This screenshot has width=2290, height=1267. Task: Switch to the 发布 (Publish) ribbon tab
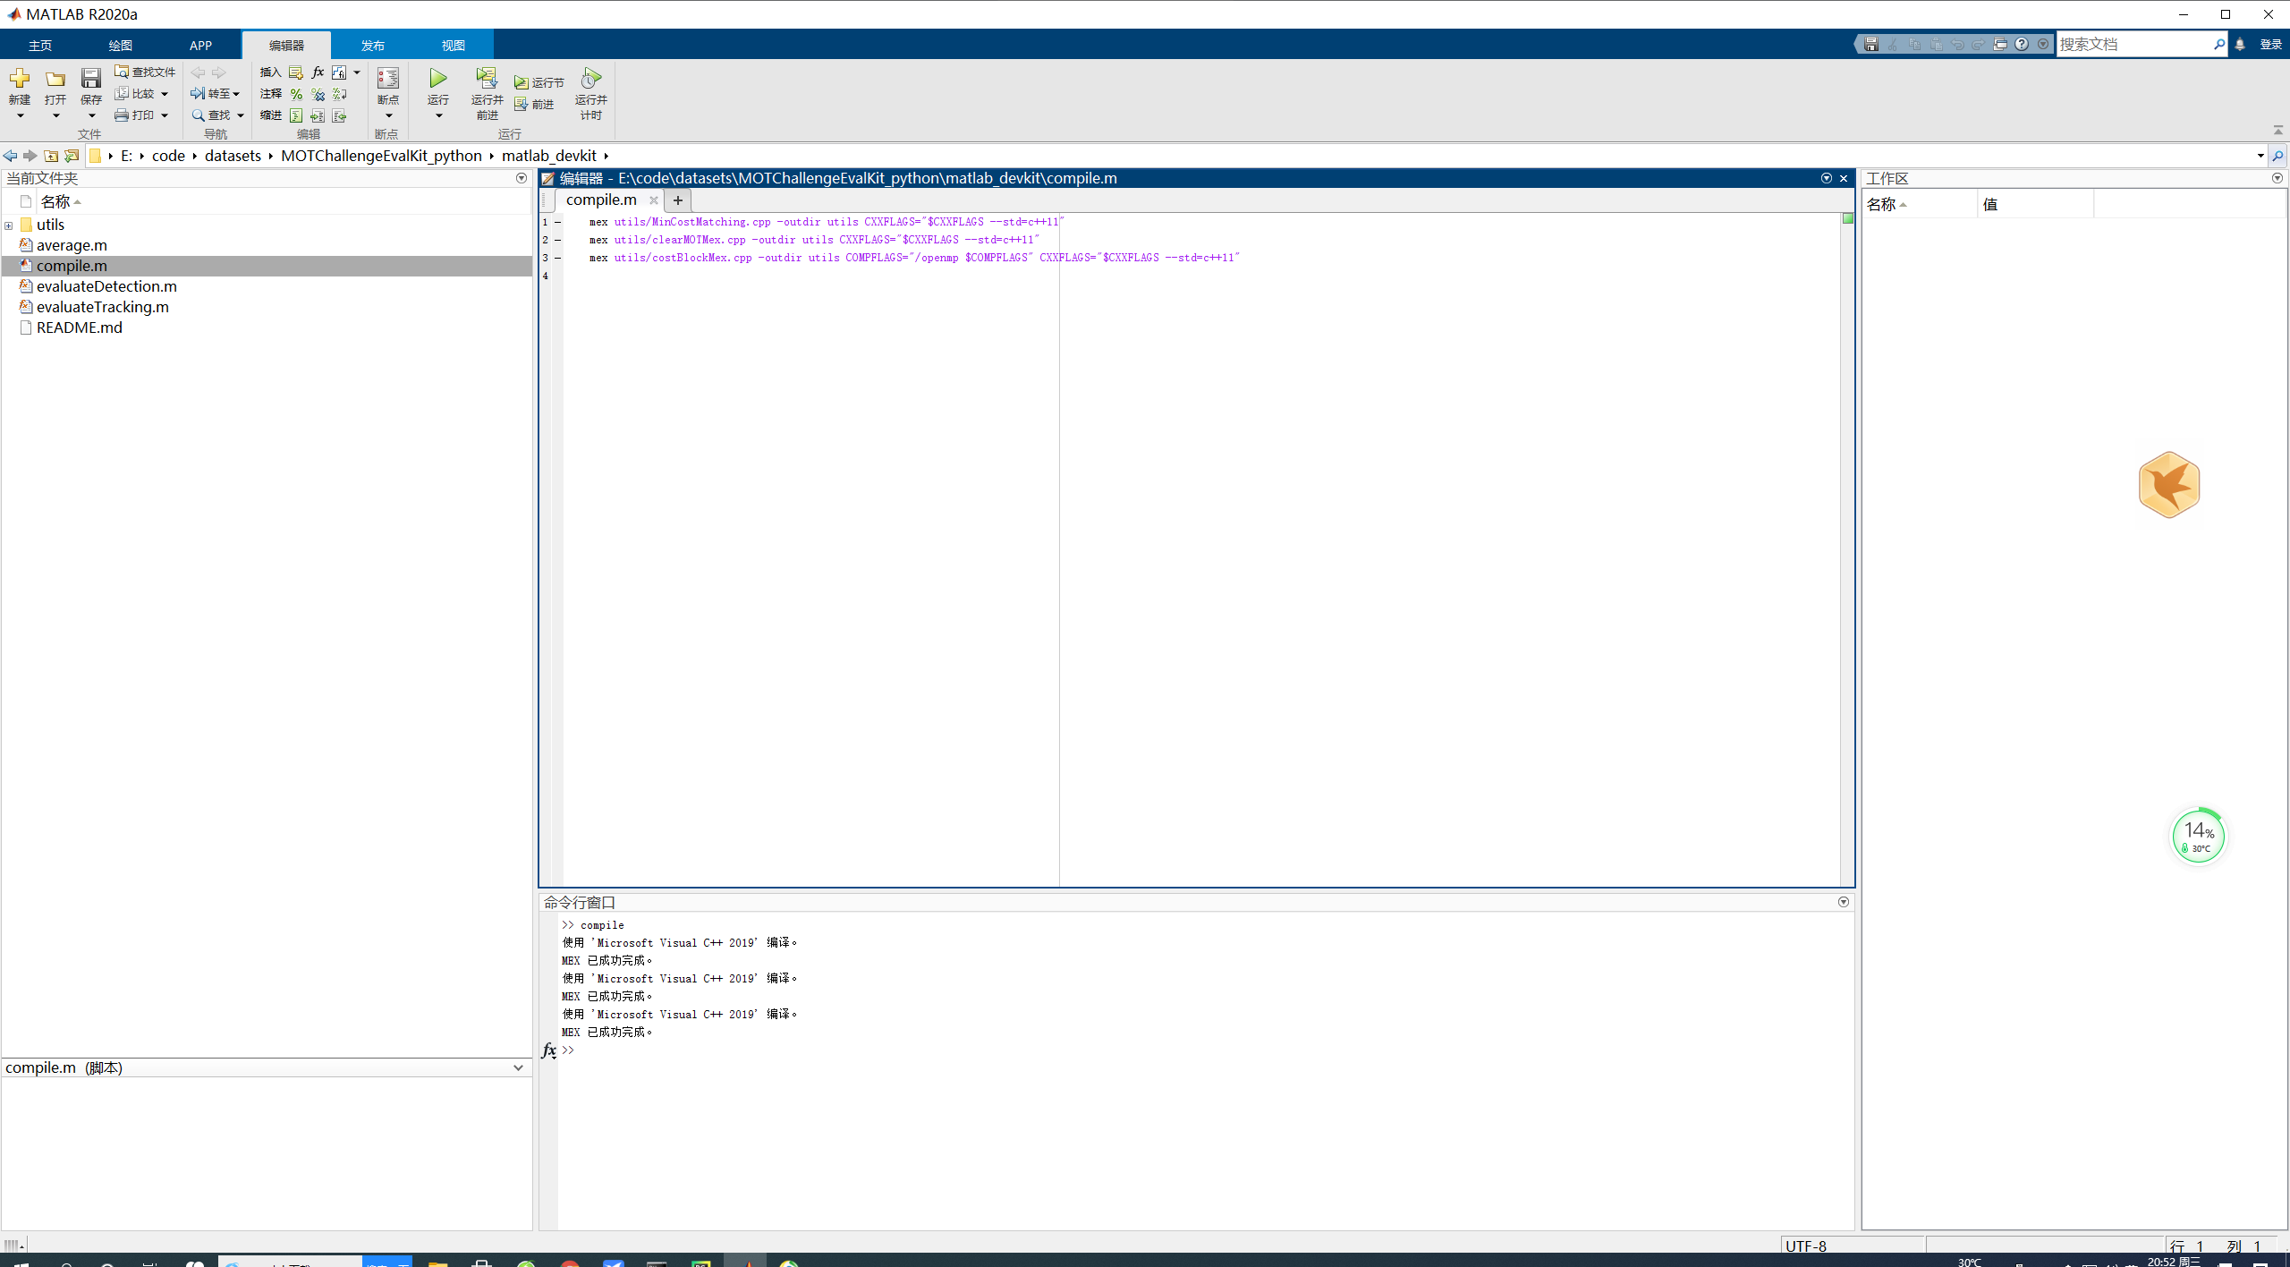(x=372, y=46)
